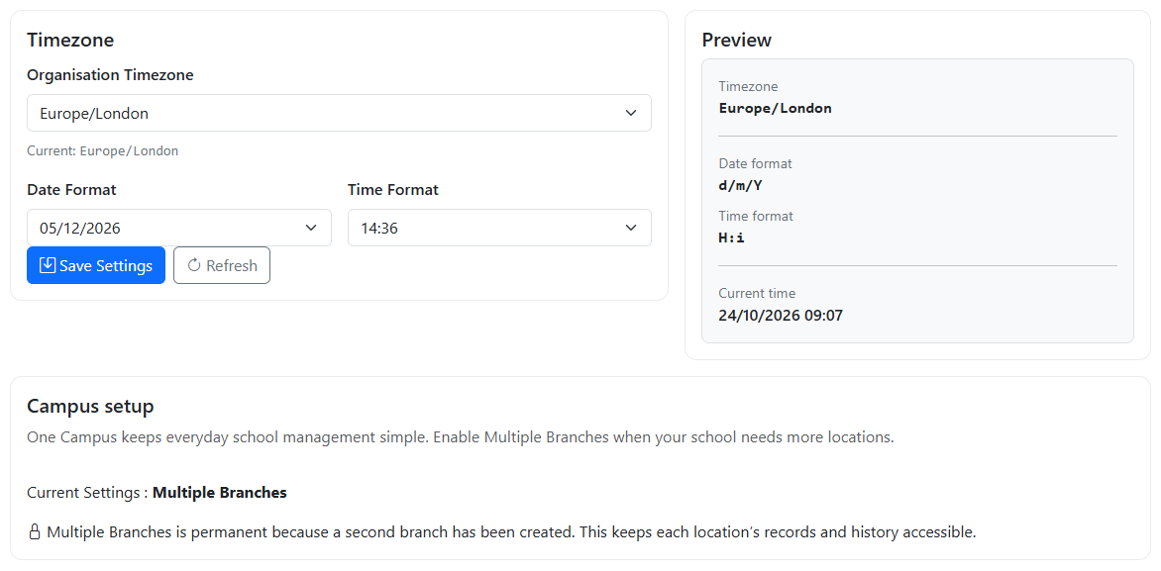
Task: Click the bold 'Multiple Branches' current setting
Action: pyautogui.click(x=220, y=493)
